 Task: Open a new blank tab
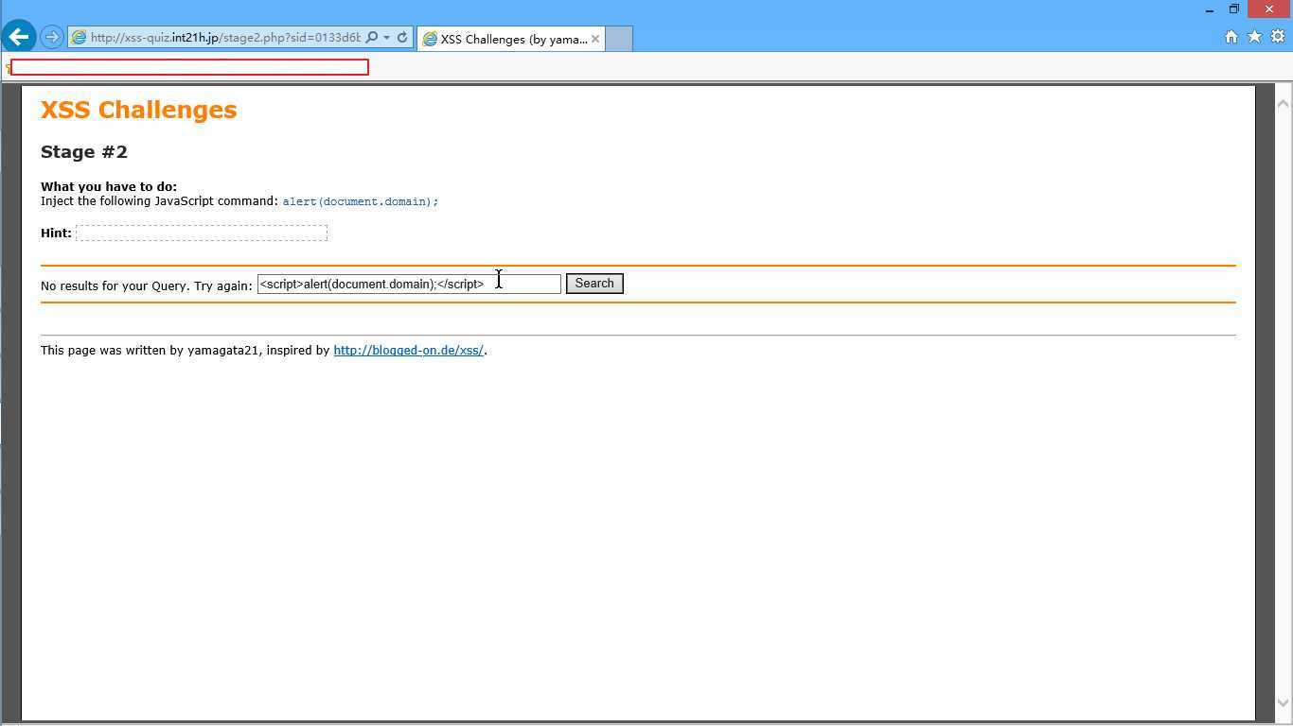[x=619, y=39]
